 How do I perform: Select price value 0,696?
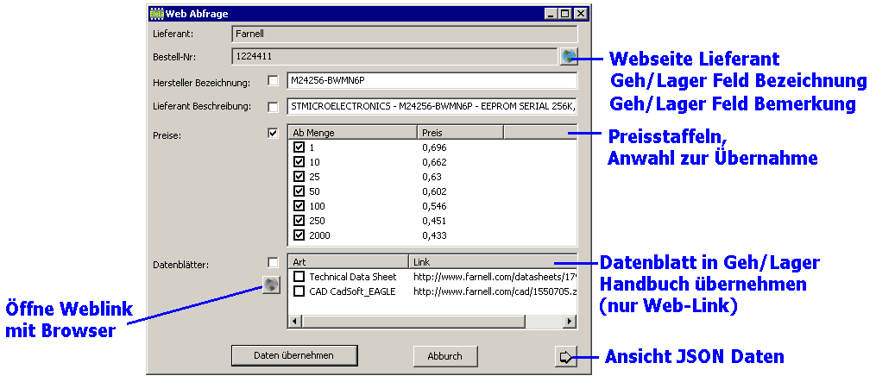coord(434,147)
